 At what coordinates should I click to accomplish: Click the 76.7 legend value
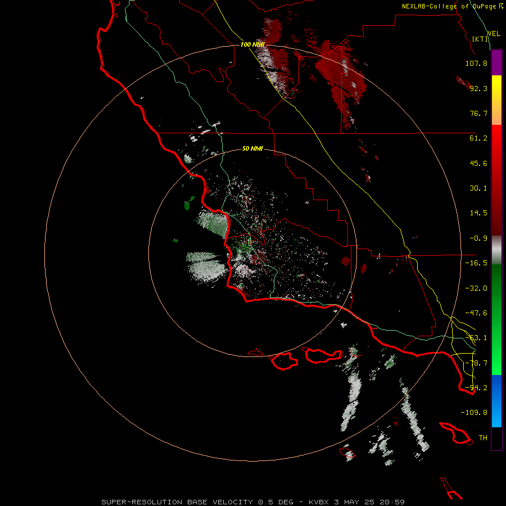(478, 113)
